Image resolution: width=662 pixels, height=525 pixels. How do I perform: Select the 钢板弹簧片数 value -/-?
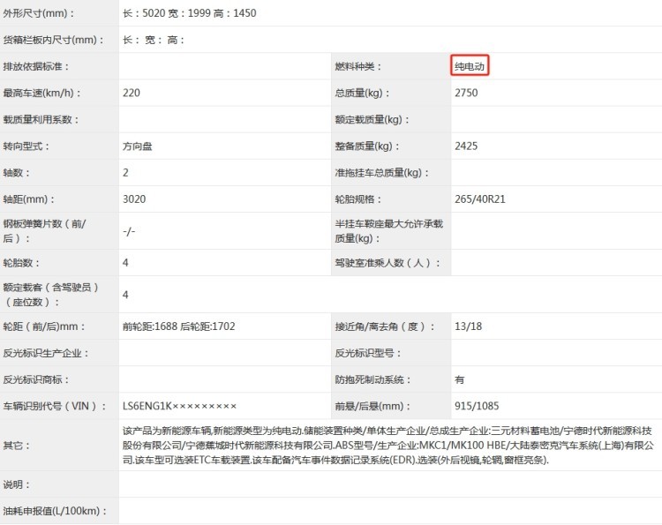[129, 230]
